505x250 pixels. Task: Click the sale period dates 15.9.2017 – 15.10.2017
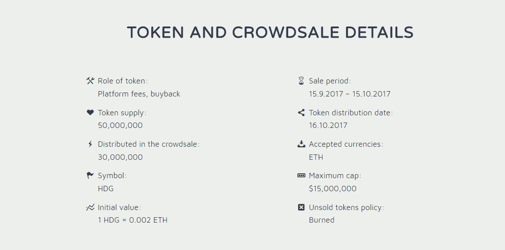[x=349, y=94]
